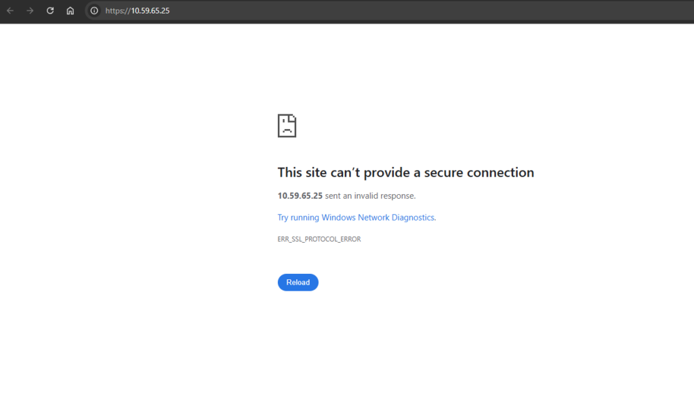Click the bold 10.59.65.25 in error message
694x399 pixels.
300,195
